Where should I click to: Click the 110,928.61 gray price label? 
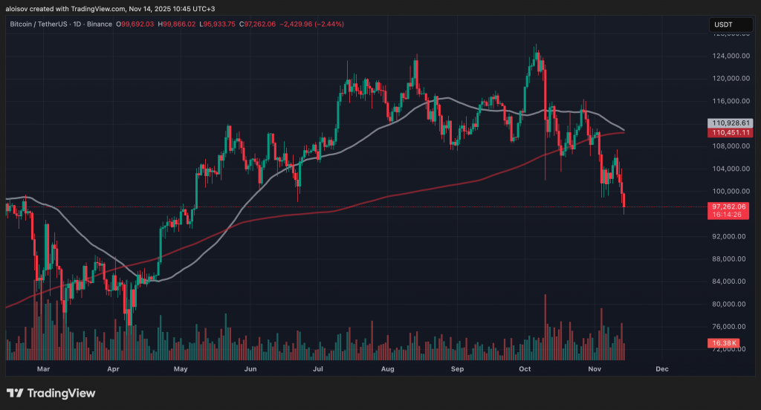click(x=732, y=123)
